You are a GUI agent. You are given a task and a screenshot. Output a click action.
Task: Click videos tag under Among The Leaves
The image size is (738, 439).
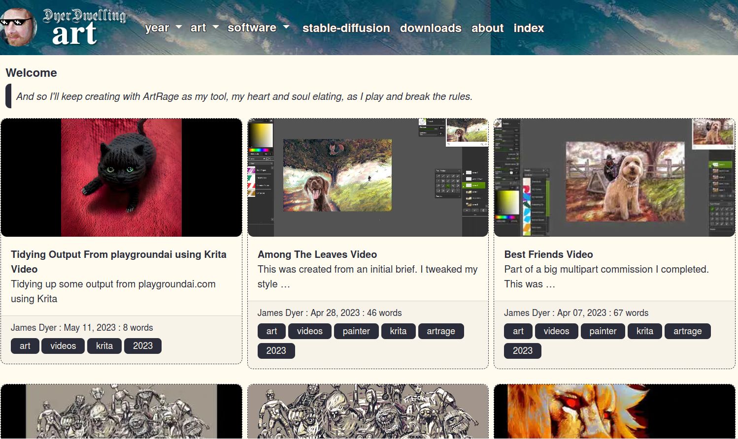point(309,331)
